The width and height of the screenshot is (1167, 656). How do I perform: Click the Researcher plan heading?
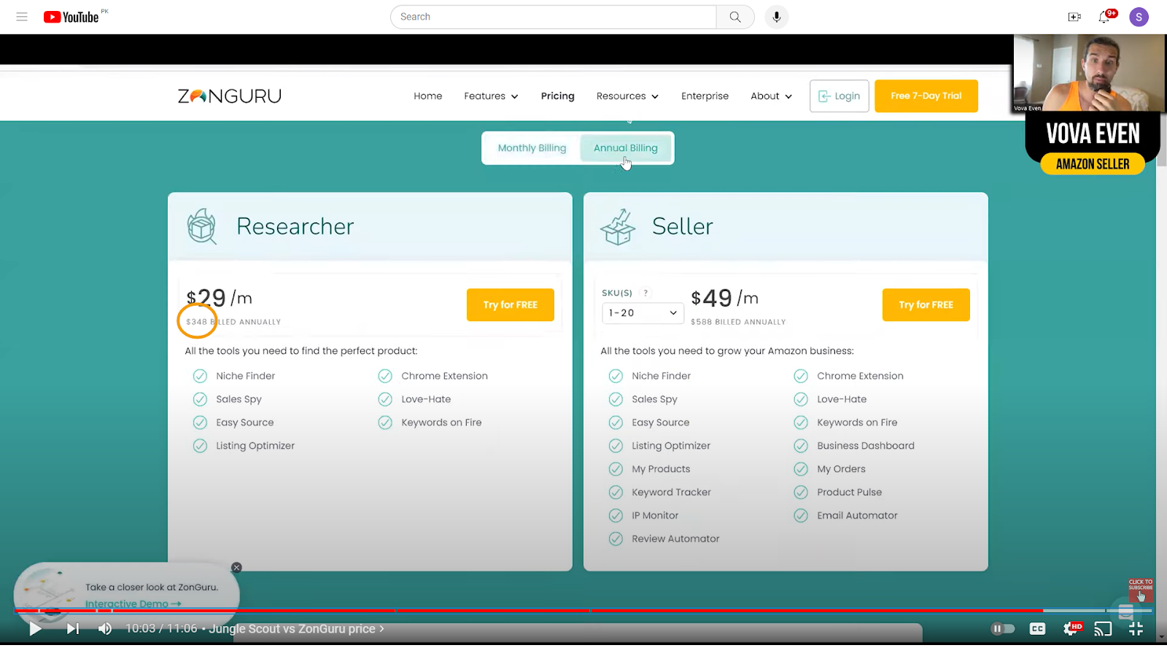(x=295, y=226)
